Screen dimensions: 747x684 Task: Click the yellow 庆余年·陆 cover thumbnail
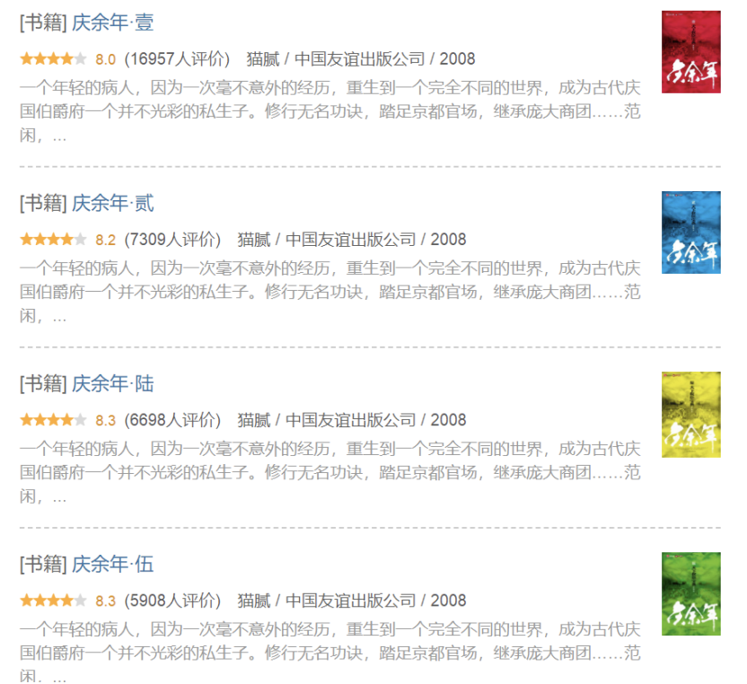tap(690, 414)
